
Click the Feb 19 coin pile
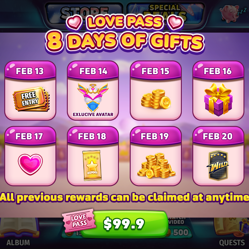(156, 165)
